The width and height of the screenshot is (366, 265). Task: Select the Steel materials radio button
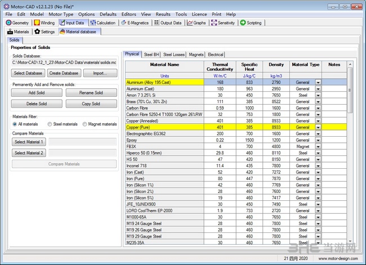coord(50,124)
